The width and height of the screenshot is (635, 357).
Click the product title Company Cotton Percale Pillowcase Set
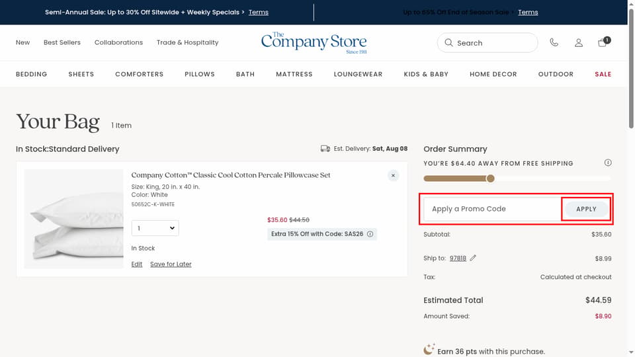tap(231, 175)
